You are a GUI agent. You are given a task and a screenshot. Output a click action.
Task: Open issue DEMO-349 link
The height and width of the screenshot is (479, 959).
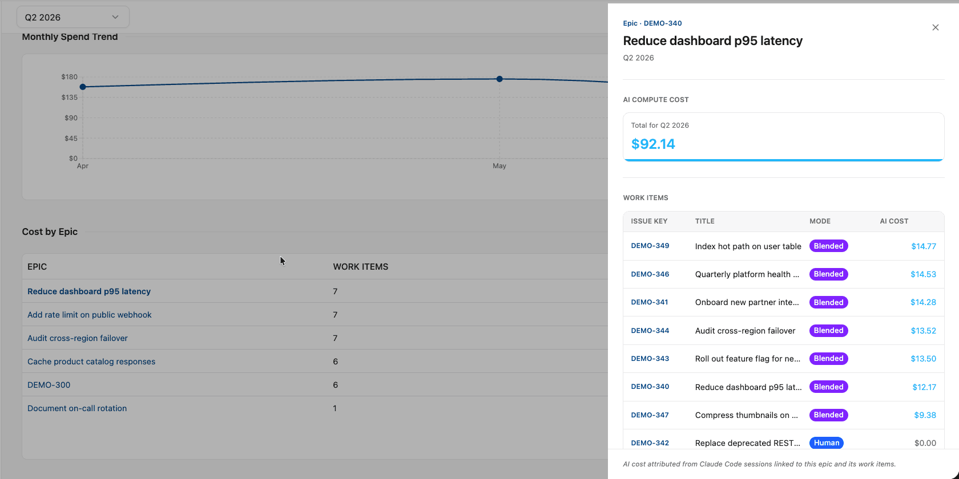coord(650,246)
